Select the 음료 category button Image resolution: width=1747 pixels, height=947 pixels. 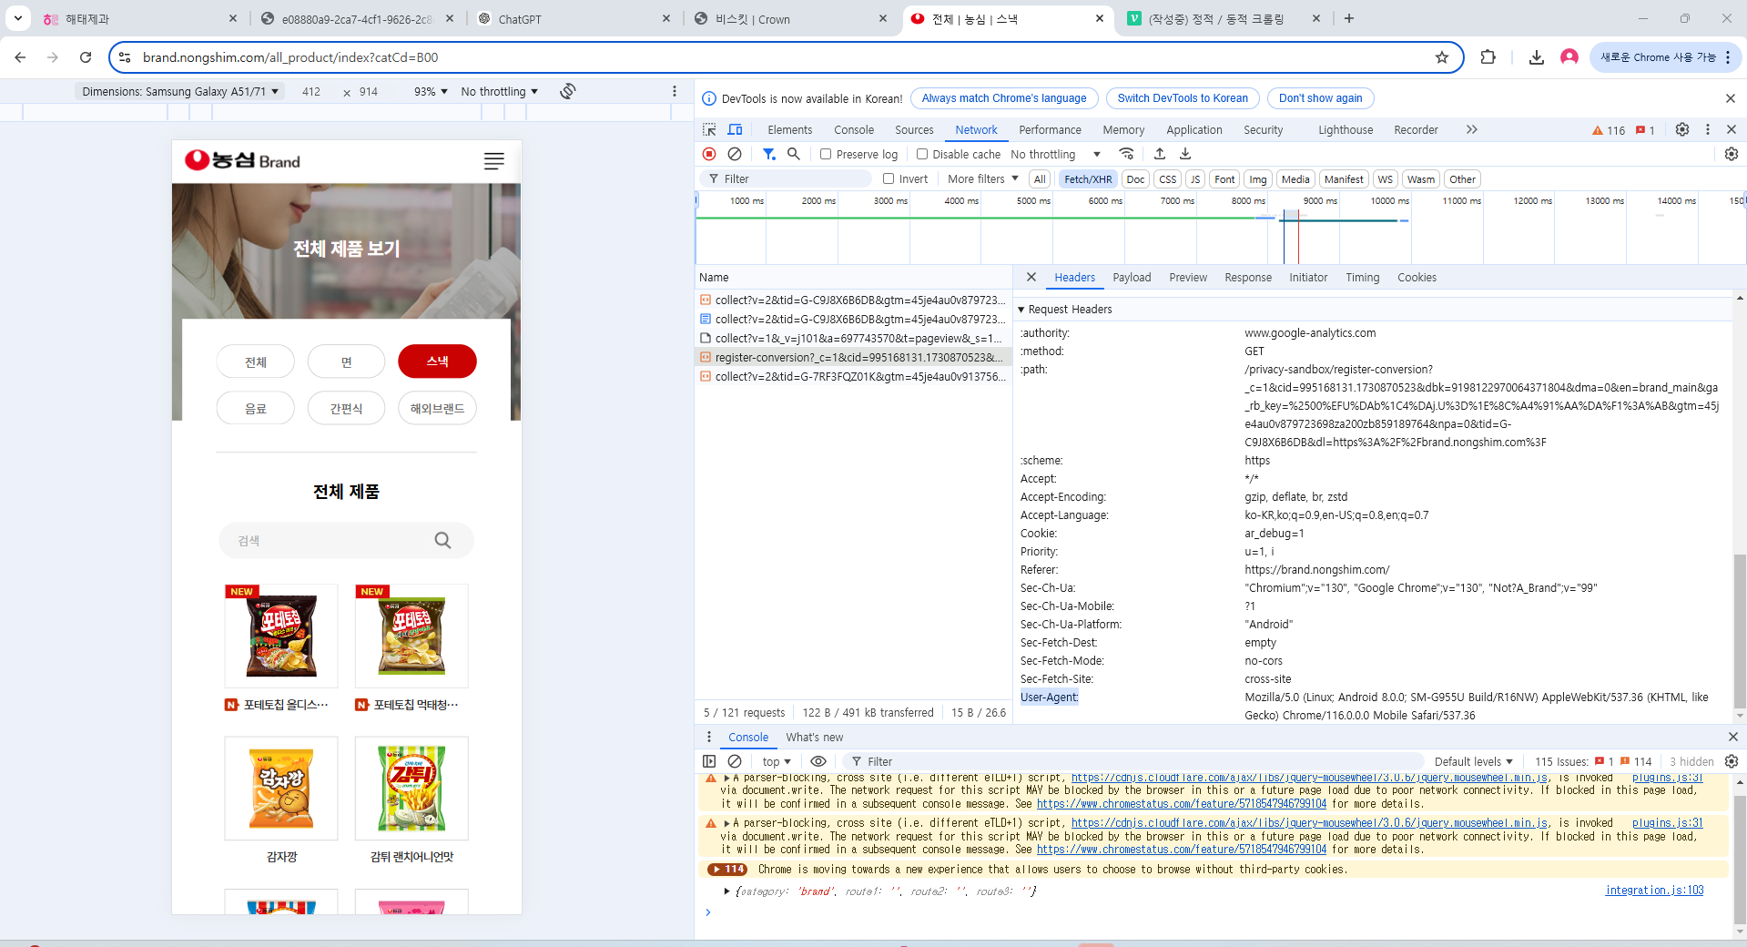pyautogui.click(x=256, y=408)
